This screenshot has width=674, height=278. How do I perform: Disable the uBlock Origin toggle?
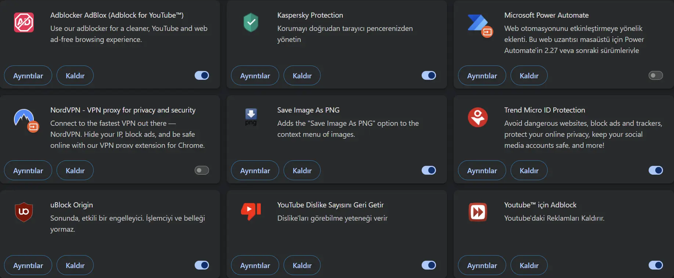coord(202,265)
